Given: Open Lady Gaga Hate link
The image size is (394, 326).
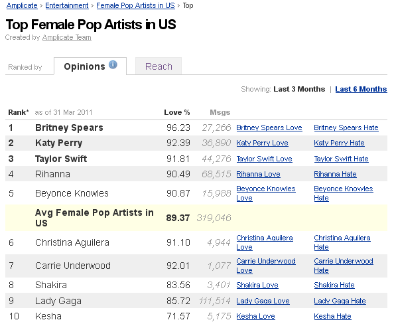Looking at the screenshot, I should (340, 301).
